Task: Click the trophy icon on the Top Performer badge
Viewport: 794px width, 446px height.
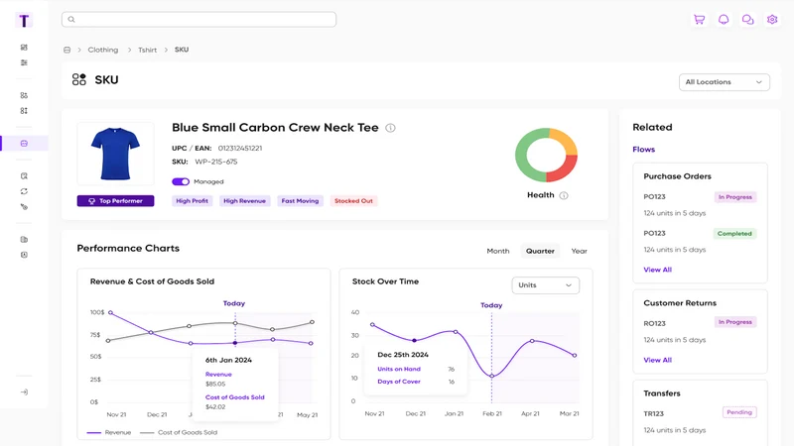Action: coord(92,201)
